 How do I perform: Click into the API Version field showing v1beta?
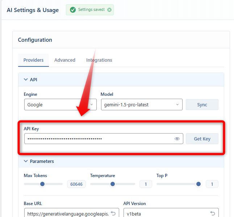click(165, 213)
